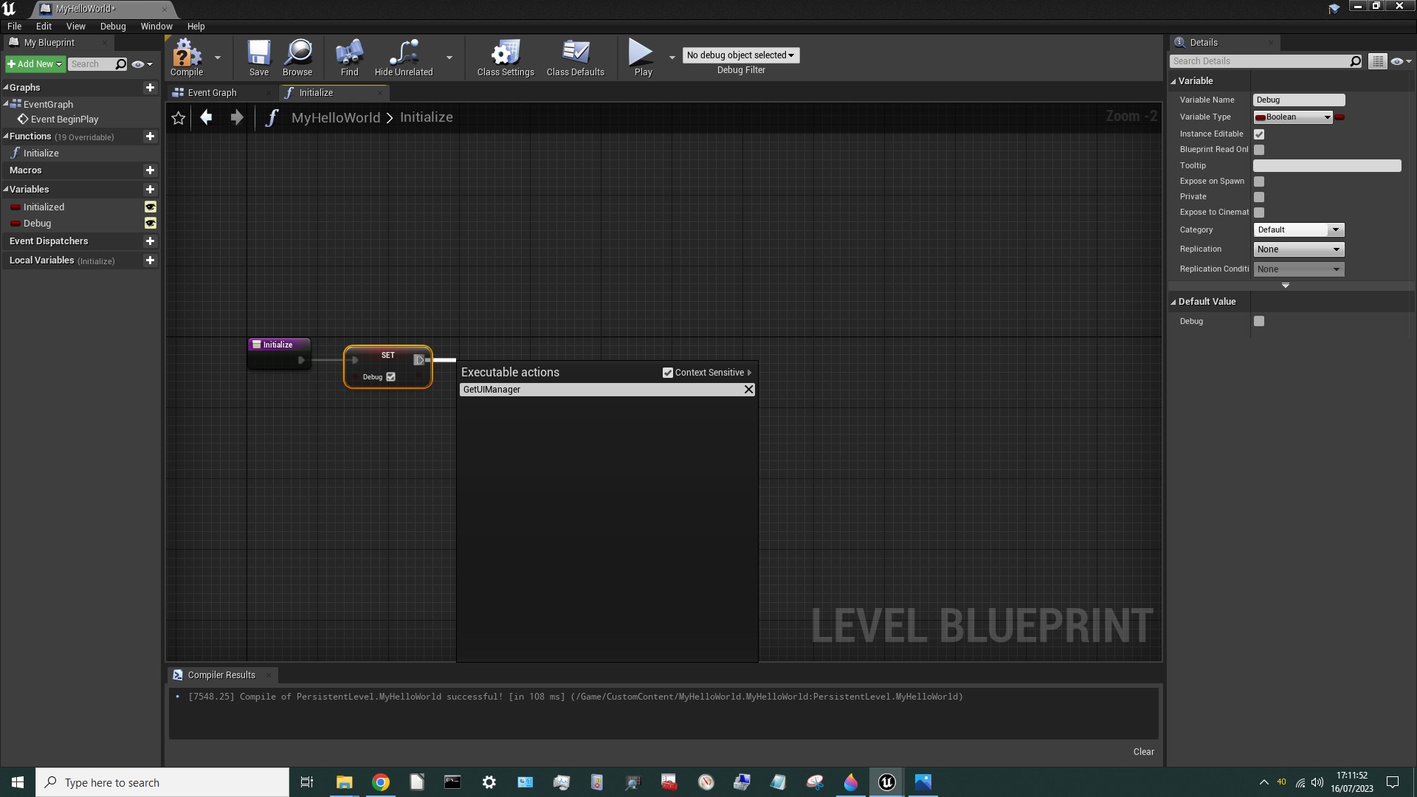Open Compile options dropdown arrow

(218, 58)
